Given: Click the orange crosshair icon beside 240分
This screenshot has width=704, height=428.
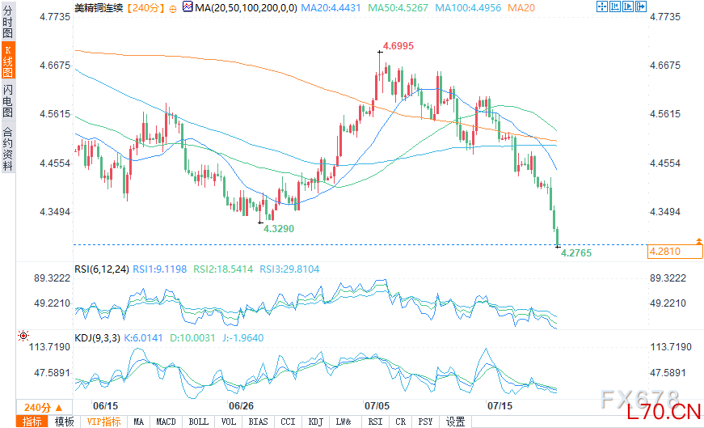Looking at the screenshot, I should 173,8.
